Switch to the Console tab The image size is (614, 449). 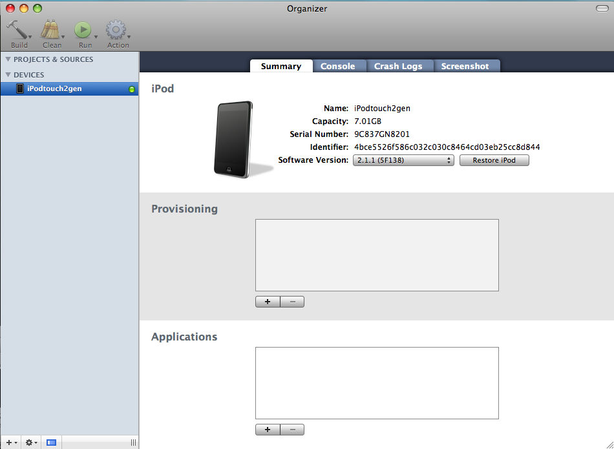tap(337, 66)
